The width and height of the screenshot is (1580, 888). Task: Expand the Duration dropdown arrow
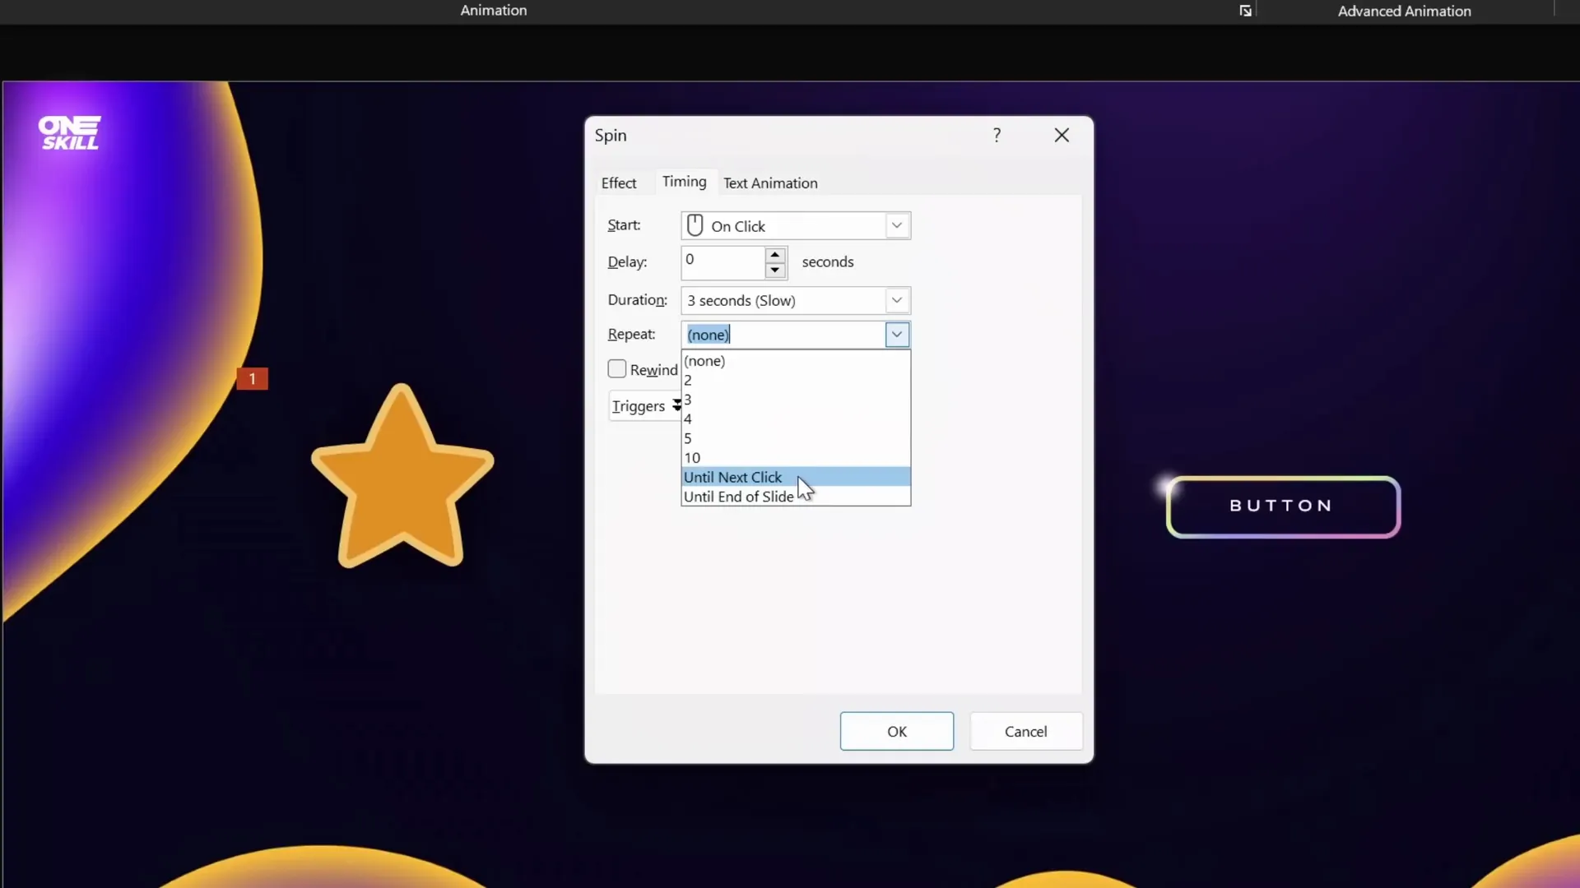(897, 300)
